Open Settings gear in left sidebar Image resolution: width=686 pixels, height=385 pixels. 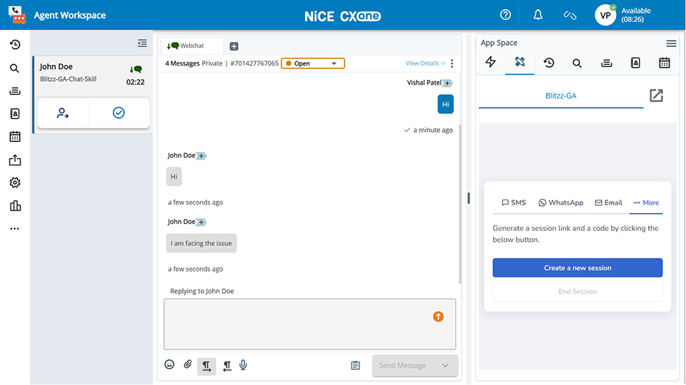(15, 183)
